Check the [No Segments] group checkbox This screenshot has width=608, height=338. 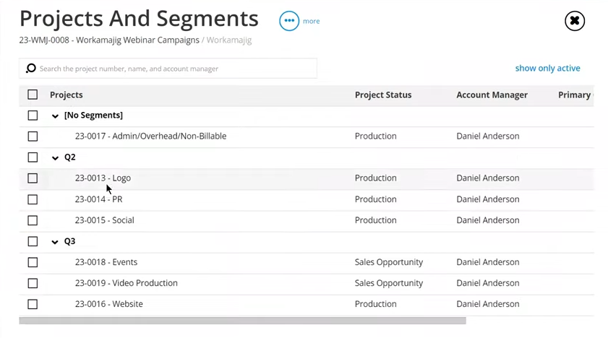[33, 116]
